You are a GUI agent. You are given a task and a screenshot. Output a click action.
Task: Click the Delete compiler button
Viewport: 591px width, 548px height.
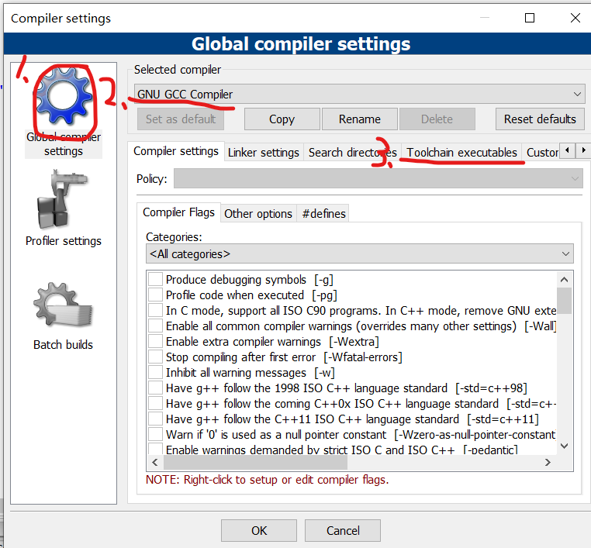tap(437, 119)
